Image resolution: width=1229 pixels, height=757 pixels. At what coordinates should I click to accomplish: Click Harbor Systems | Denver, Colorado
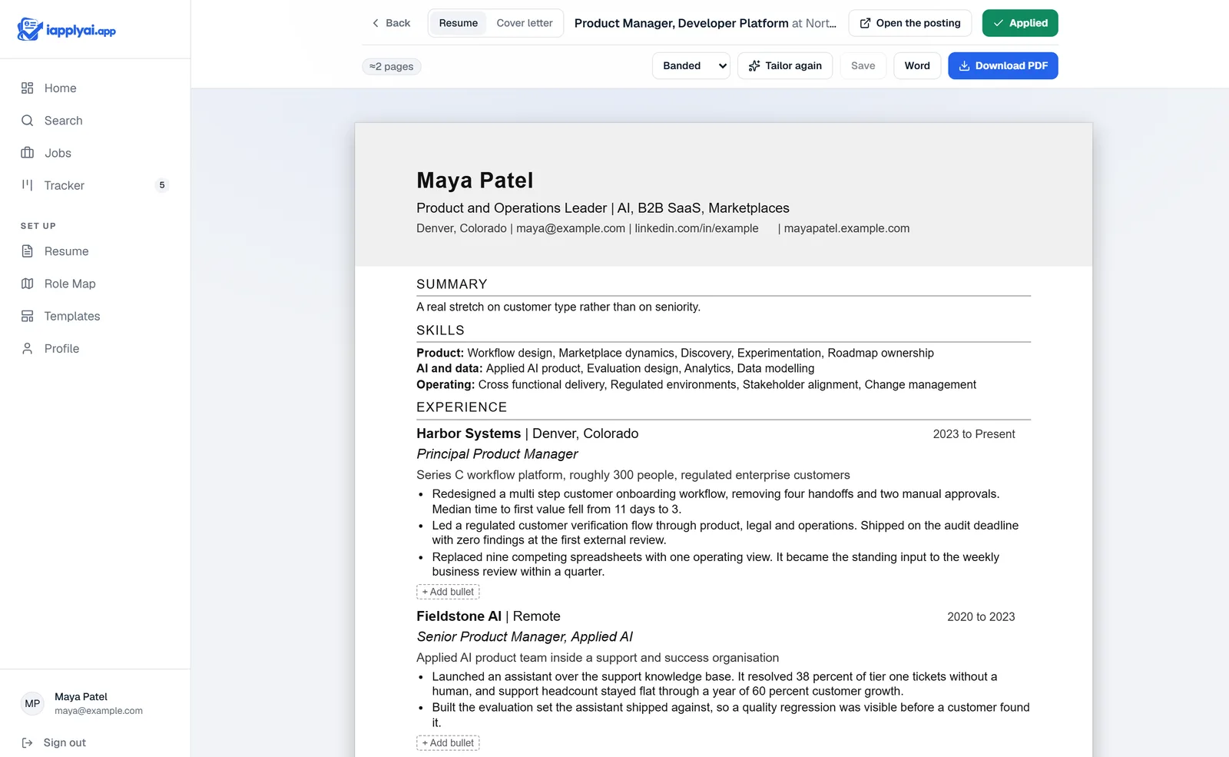(527, 433)
